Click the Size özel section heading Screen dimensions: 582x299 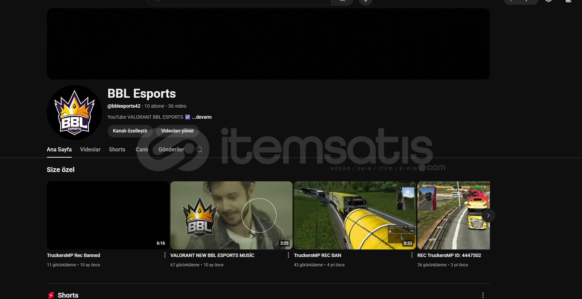coord(61,170)
